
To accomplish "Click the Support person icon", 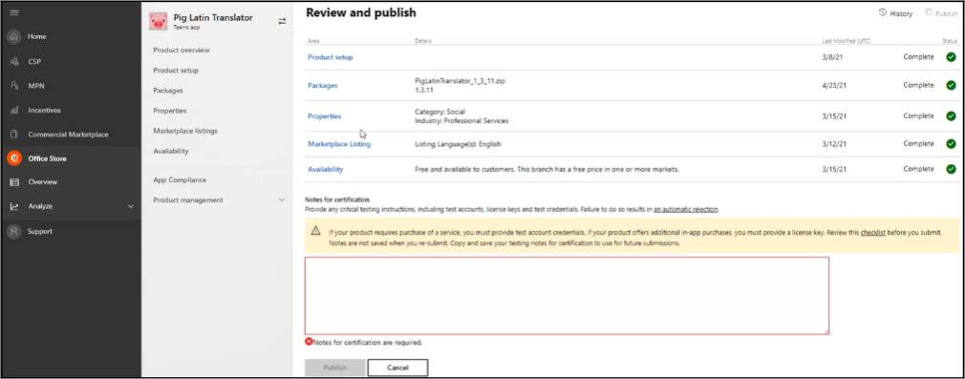I will pyautogui.click(x=14, y=231).
